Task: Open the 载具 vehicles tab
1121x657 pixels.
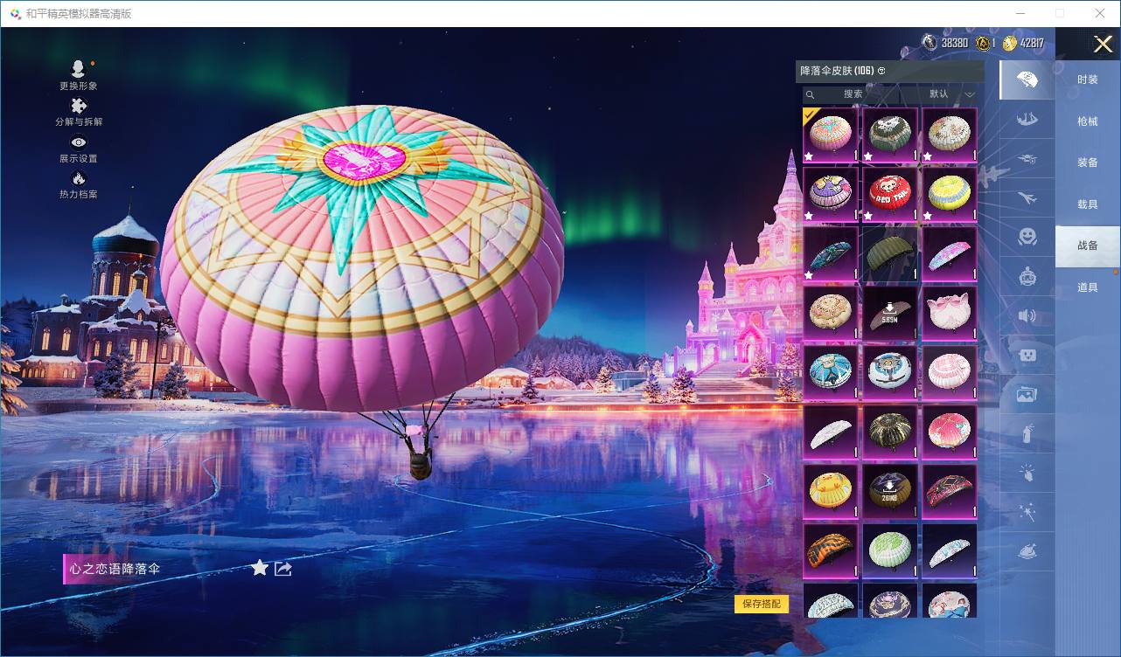Action: coord(1087,204)
